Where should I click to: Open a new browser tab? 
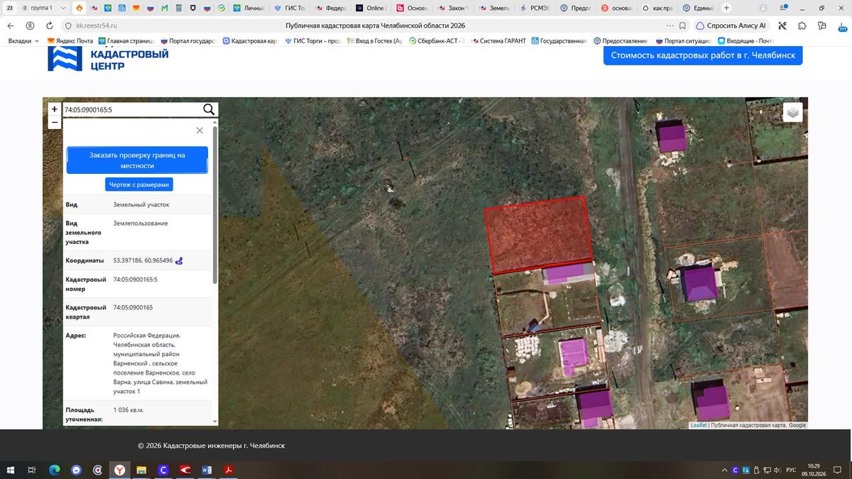[x=726, y=8]
